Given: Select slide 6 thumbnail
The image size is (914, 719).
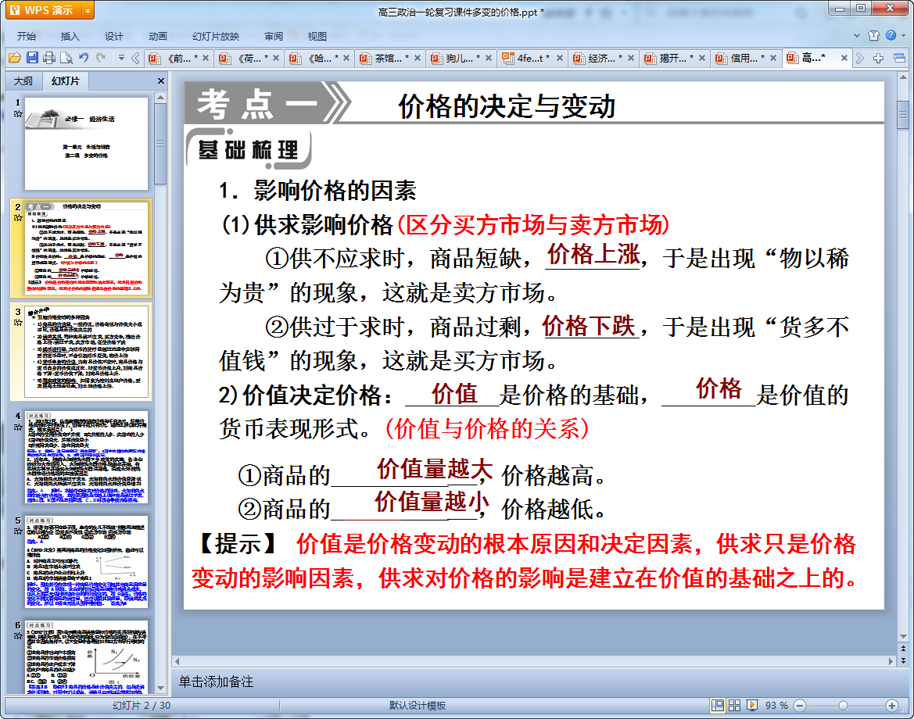Looking at the screenshot, I should (86, 656).
